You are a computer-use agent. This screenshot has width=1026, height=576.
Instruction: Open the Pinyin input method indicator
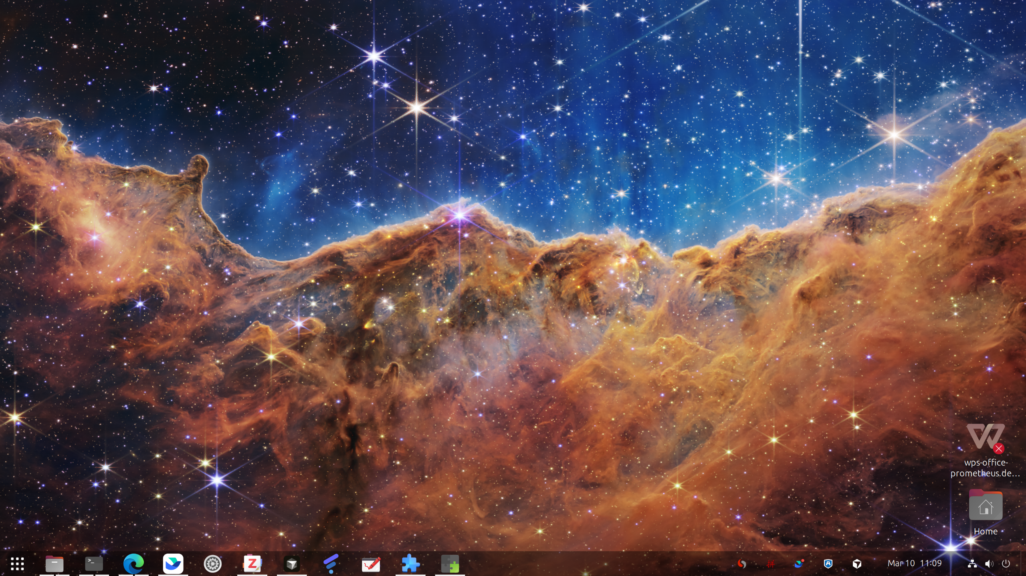[770, 564]
